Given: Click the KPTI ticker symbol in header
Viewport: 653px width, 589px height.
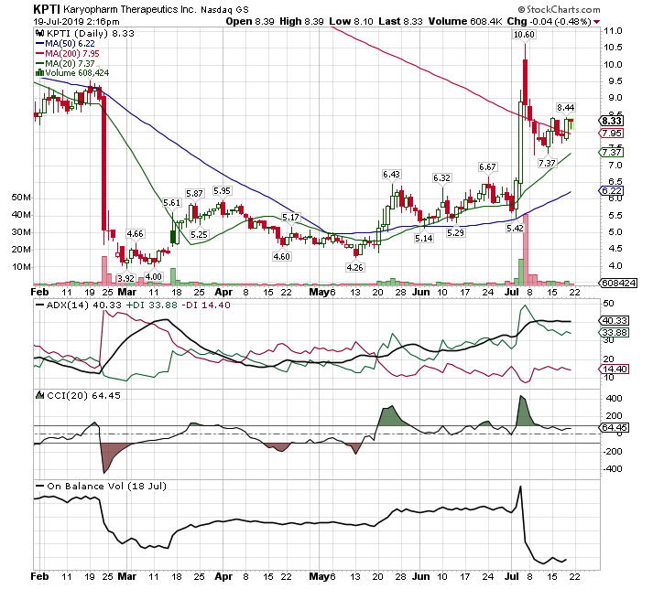Looking at the screenshot, I should click(47, 9).
